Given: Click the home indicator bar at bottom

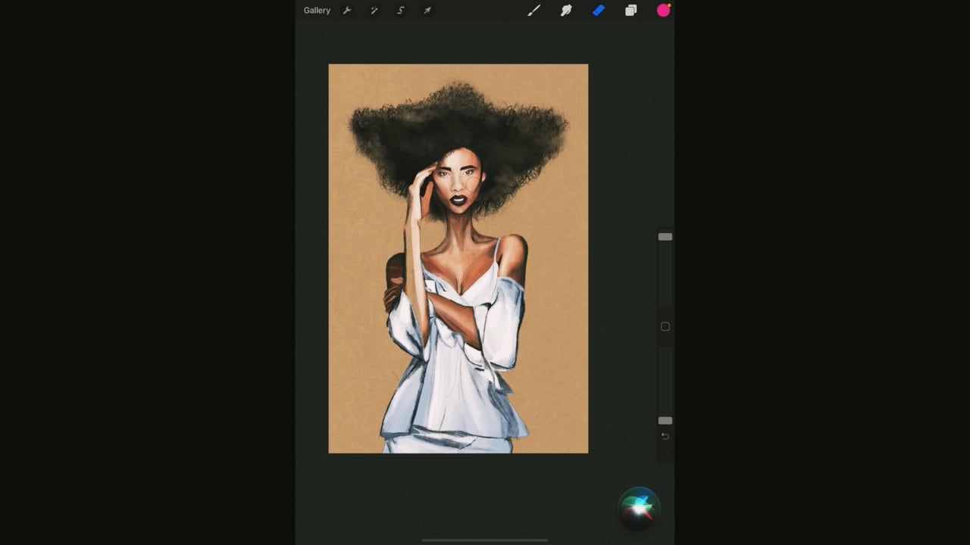Looking at the screenshot, I should 485,540.
